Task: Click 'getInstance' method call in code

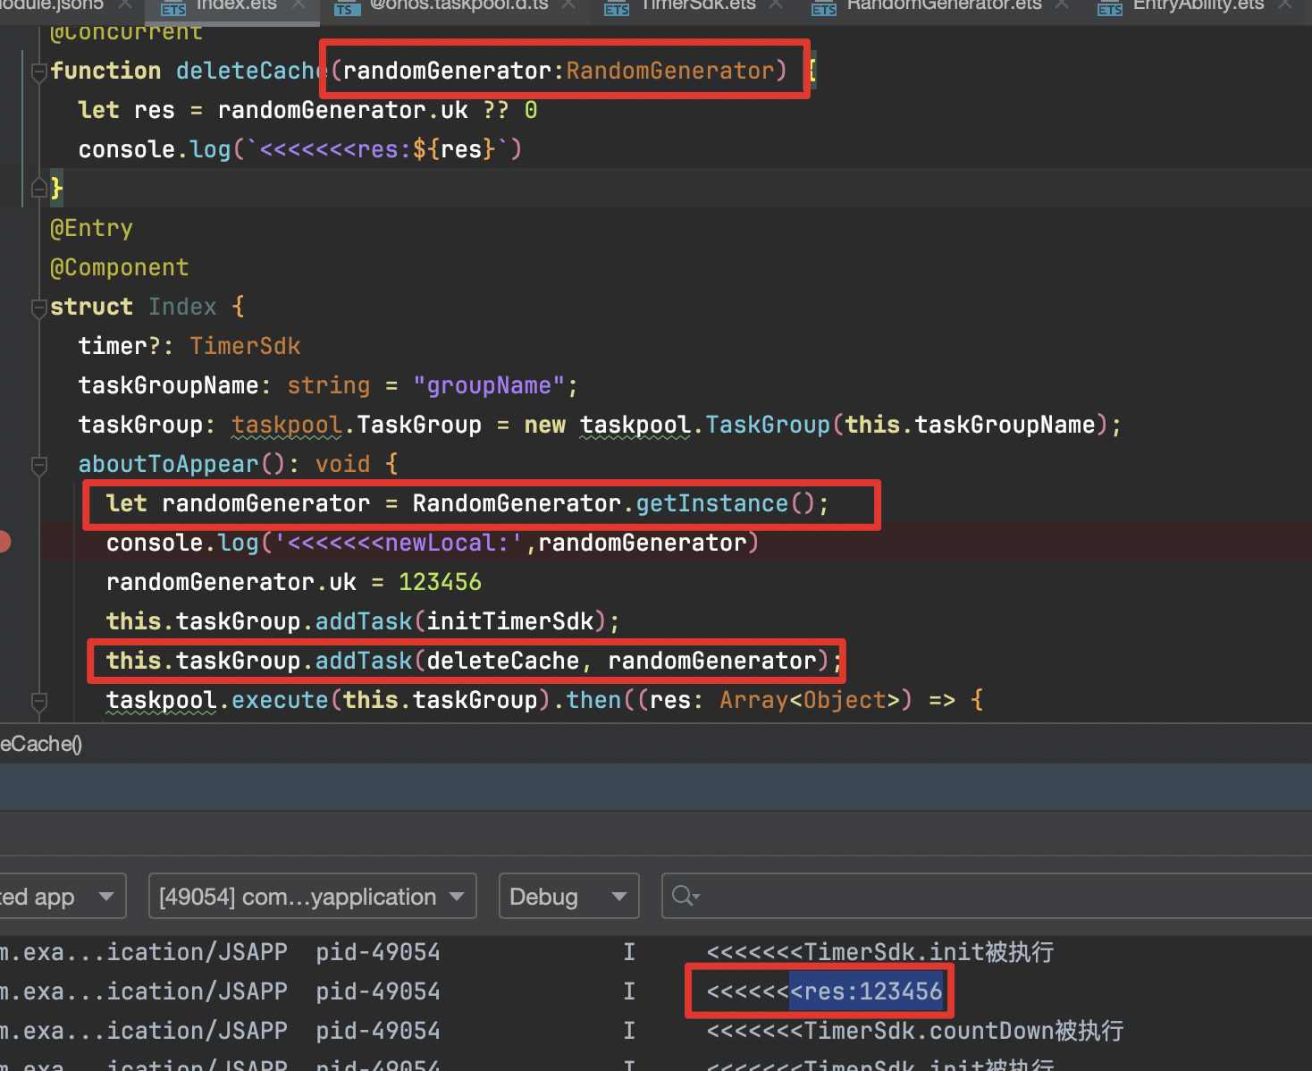Action: 712,504
